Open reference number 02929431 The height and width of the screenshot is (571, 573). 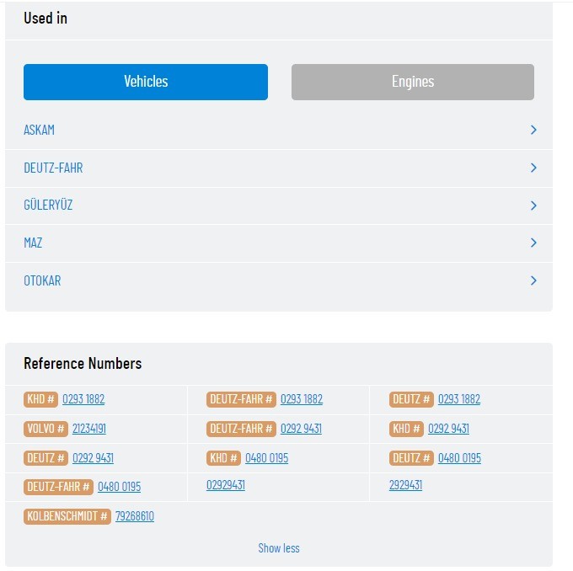pos(226,485)
